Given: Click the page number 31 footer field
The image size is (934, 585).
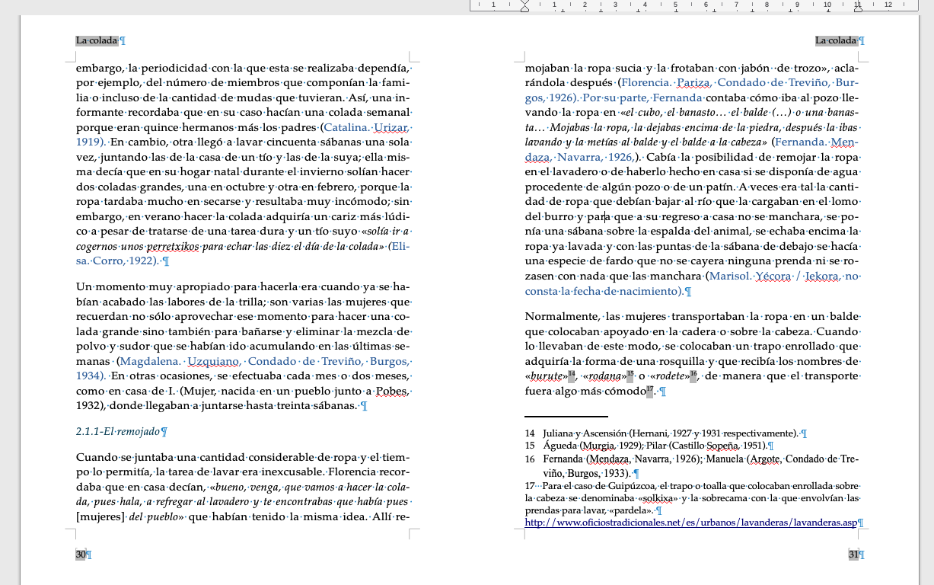Looking at the screenshot, I should (853, 555).
